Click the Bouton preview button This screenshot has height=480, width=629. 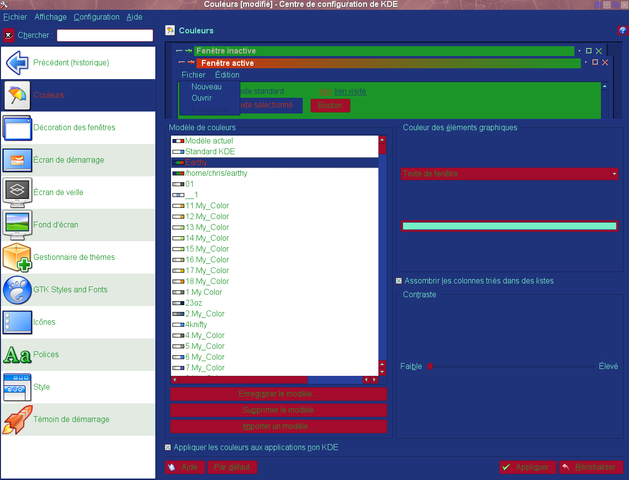330,106
